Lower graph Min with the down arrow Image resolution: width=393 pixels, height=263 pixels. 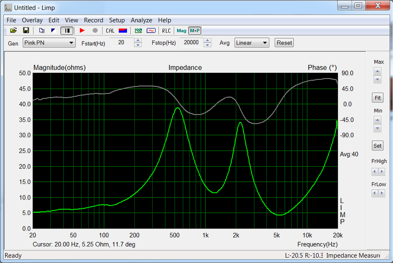click(x=378, y=128)
